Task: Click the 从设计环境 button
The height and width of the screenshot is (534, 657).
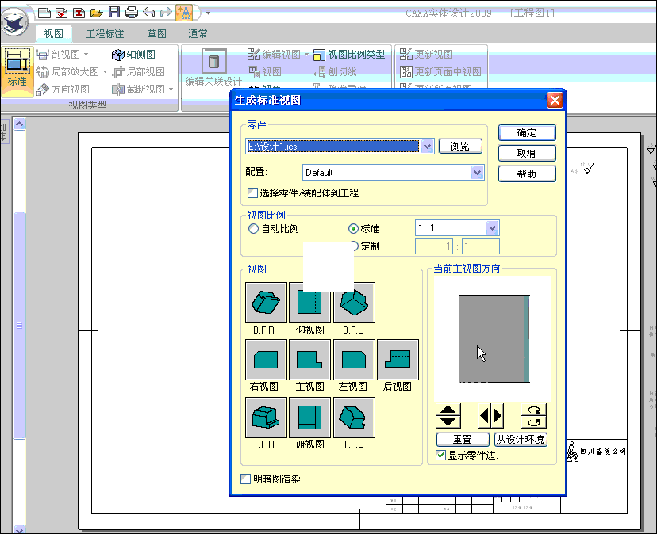Action: (x=521, y=440)
